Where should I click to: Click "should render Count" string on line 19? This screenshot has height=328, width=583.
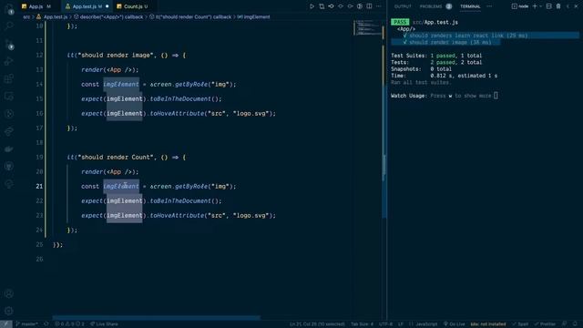pyautogui.click(x=116, y=157)
